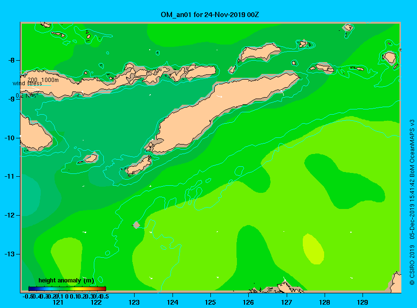Select the -12 latitude axis label

[10, 215]
